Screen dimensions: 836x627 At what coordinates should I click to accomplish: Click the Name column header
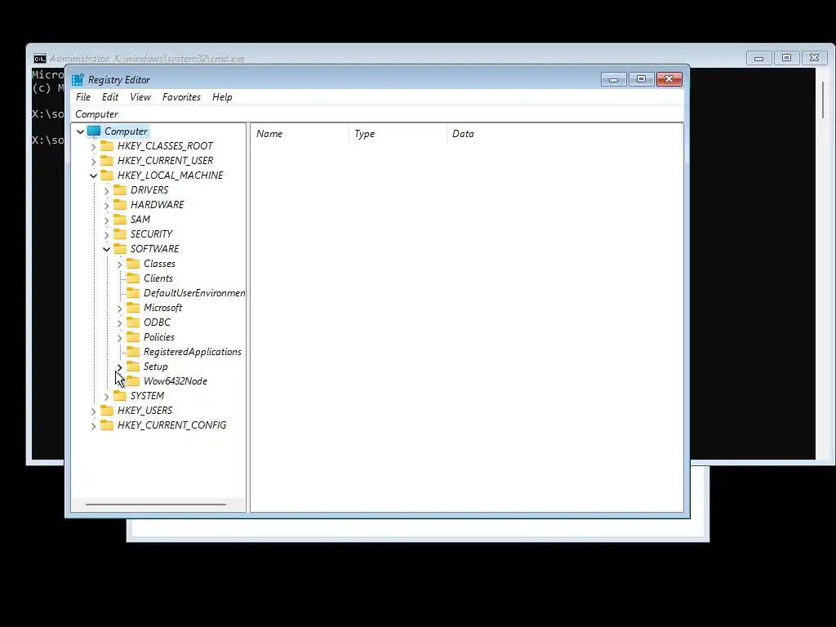click(300, 134)
